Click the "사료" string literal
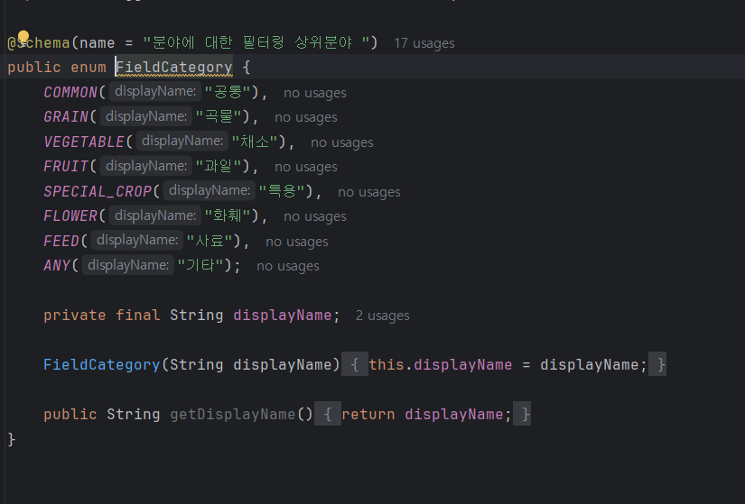745x504 pixels. (x=210, y=241)
